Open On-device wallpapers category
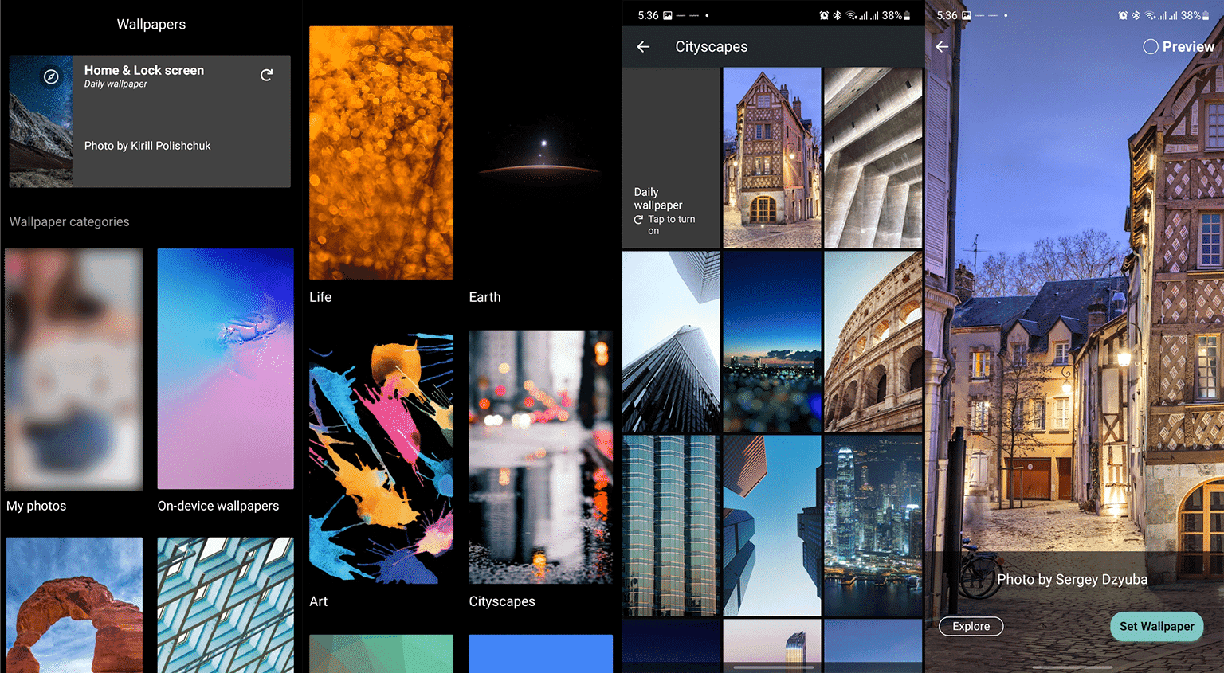This screenshot has height=673, width=1224. [226, 369]
